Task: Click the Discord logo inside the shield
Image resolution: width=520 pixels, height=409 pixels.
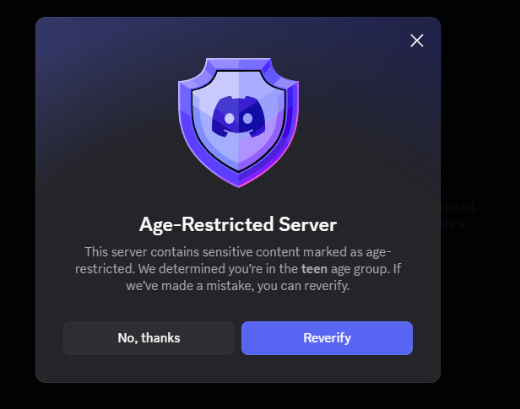Action: click(237, 117)
